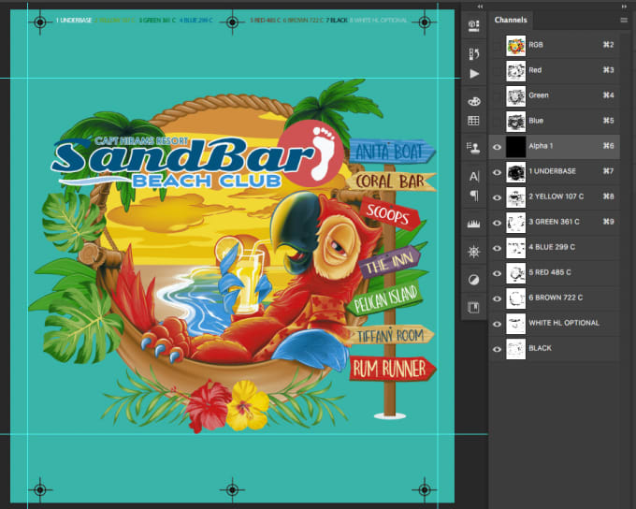Image resolution: width=636 pixels, height=509 pixels.
Task: Select the "Alpha 1" channel name
Action: [x=541, y=146]
